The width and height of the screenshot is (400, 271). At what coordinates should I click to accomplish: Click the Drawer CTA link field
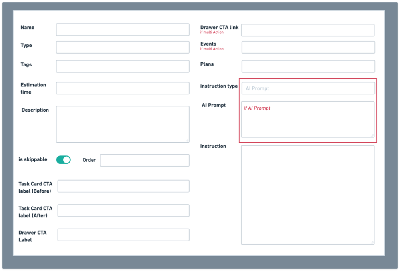click(308, 30)
